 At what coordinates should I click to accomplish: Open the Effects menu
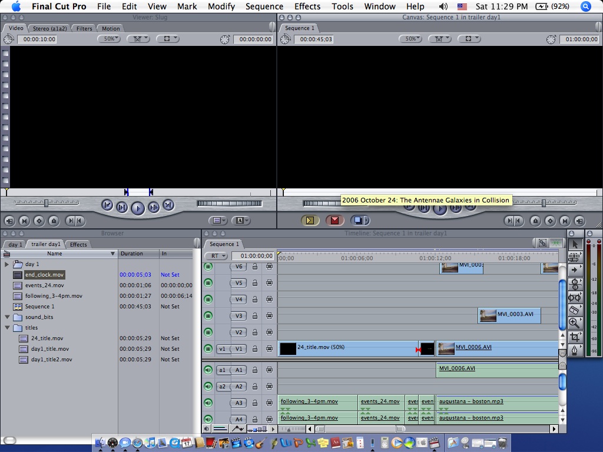[307, 6]
